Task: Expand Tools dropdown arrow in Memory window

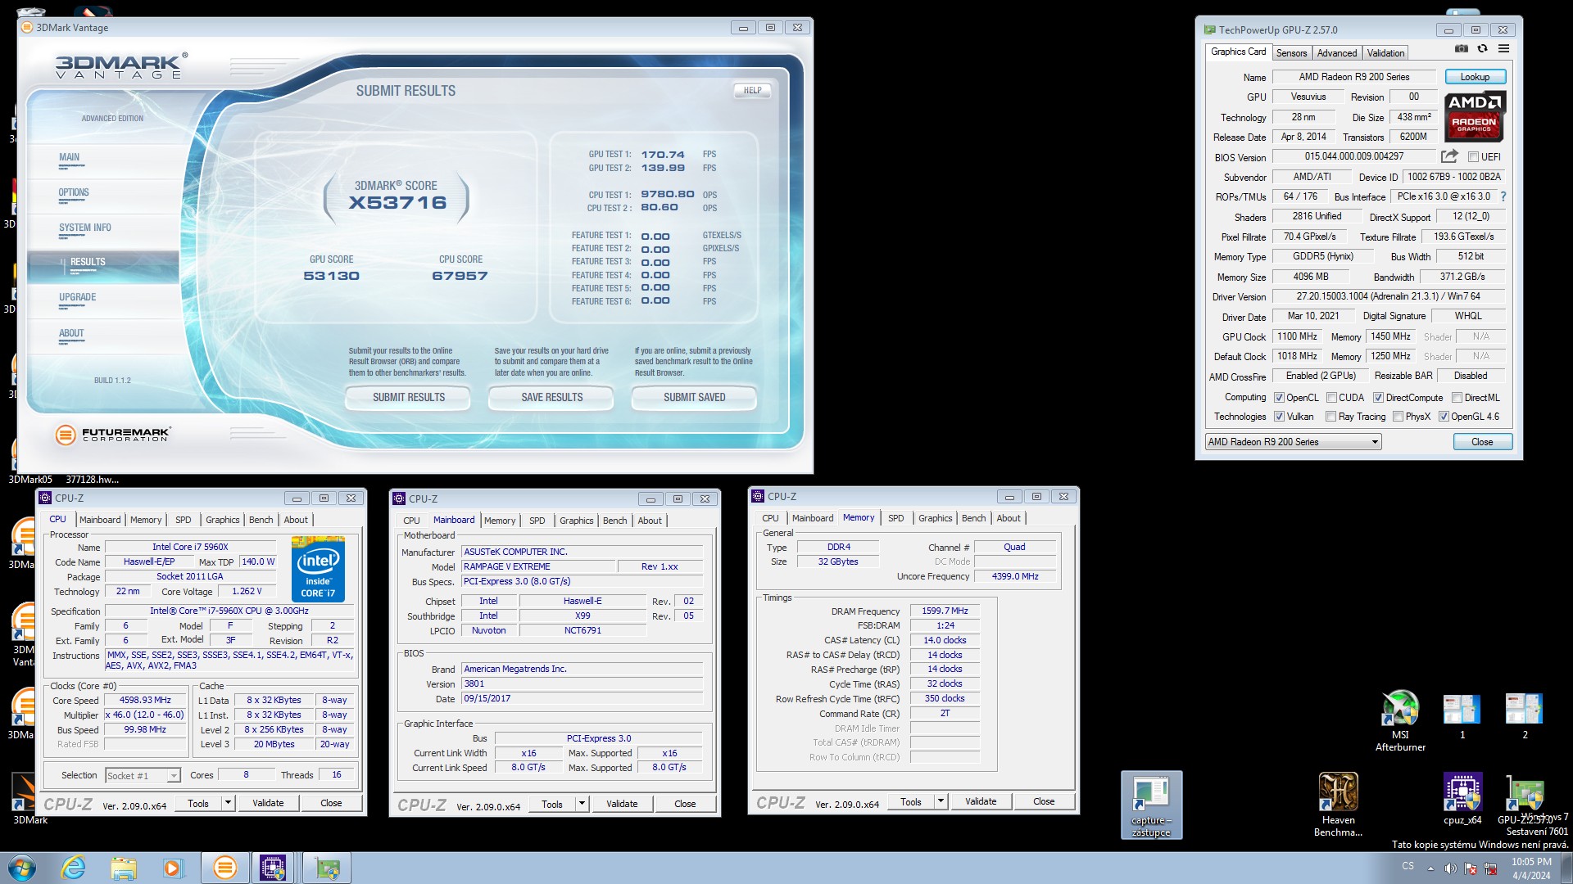Action: 941,801
